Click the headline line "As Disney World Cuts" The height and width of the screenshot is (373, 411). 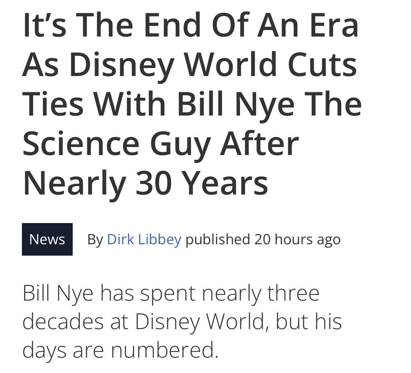click(190, 65)
